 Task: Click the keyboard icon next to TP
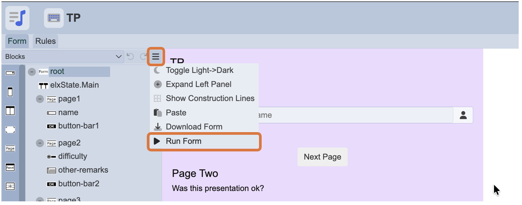click(x=54, y=18)
